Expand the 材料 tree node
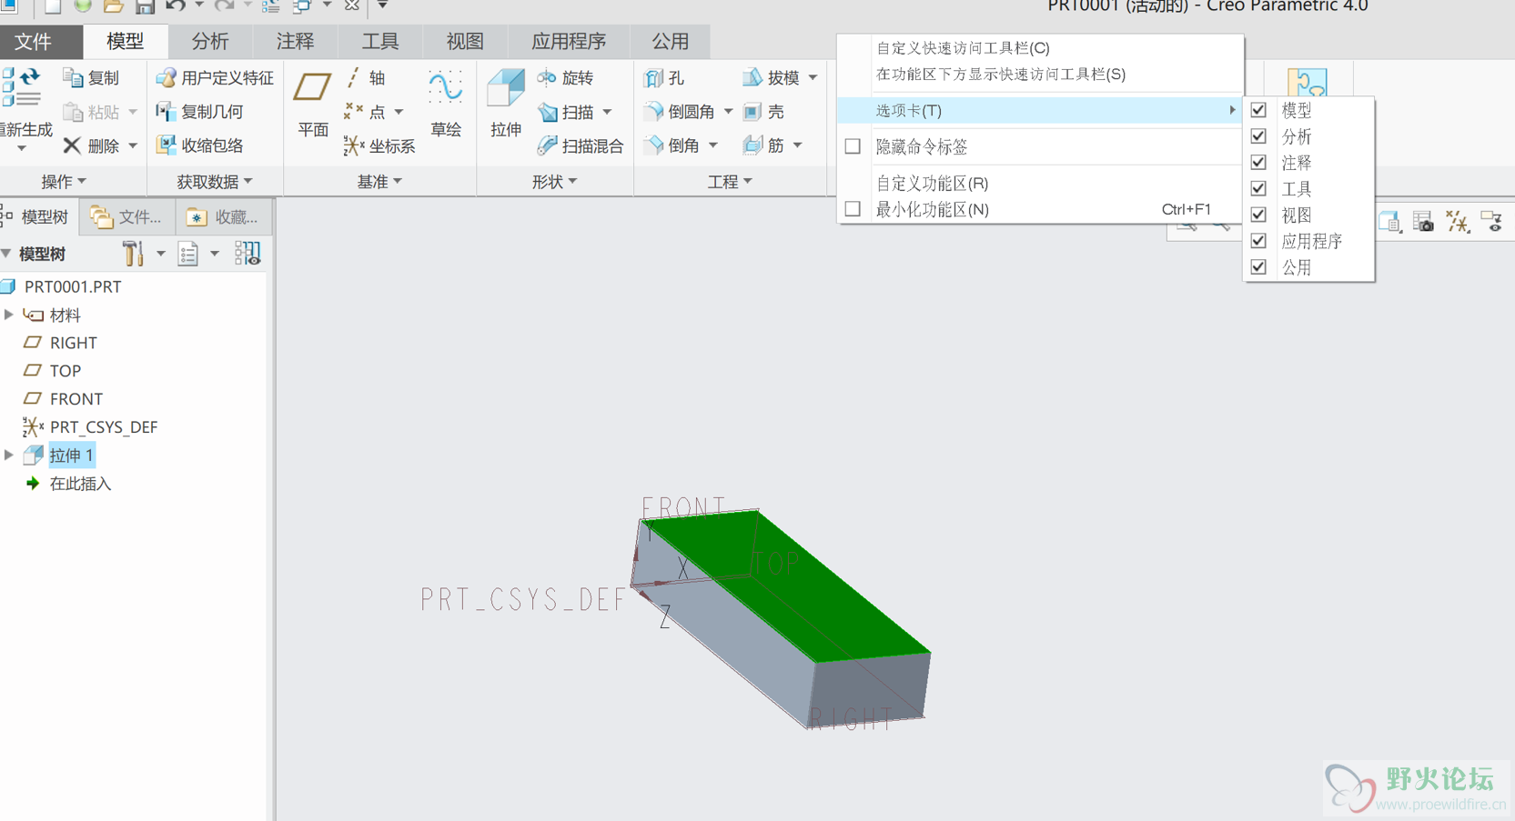This screenshot has height=821, width=1515. pos(9,315)
